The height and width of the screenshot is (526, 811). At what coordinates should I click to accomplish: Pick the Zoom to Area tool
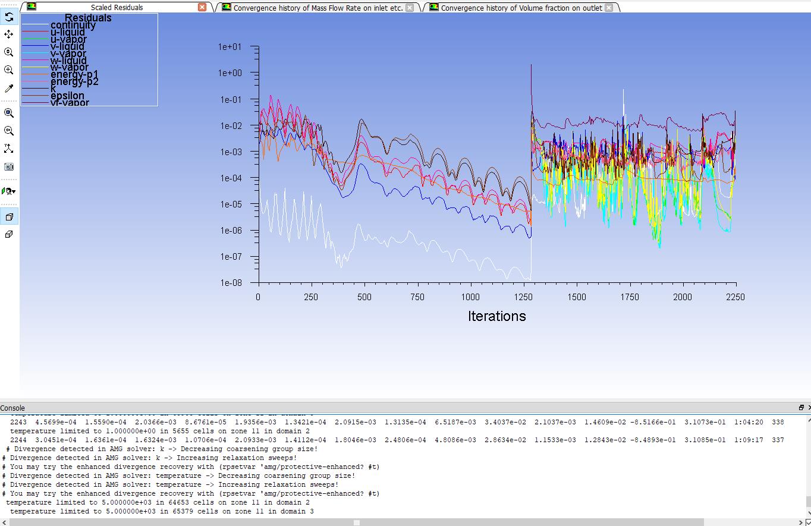pyautogui.click(x=9, y=70)
